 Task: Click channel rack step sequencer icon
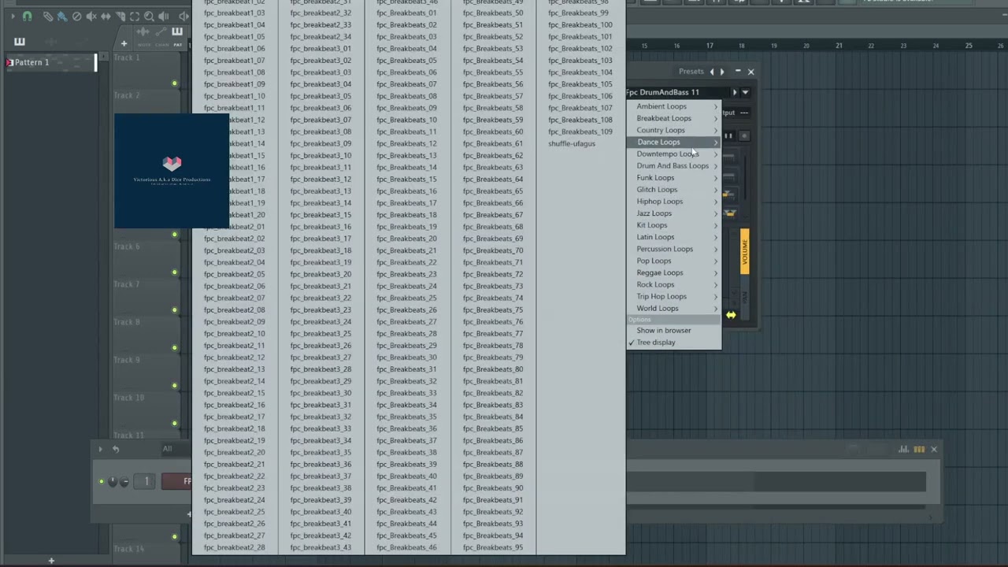point(919,450)
